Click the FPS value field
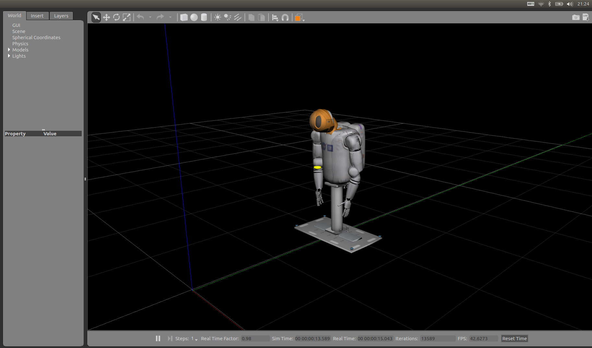592x348 pixels. point(483,339)
